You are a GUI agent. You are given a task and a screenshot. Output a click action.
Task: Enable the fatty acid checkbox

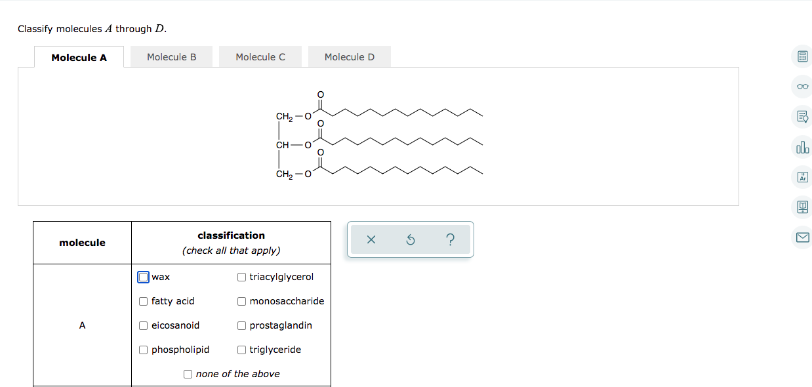coord(143,301)
